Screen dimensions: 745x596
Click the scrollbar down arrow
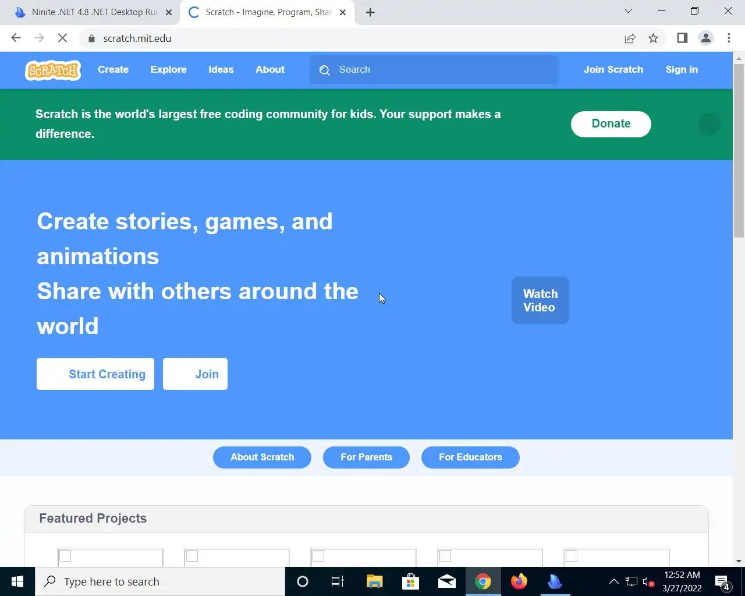739,561
